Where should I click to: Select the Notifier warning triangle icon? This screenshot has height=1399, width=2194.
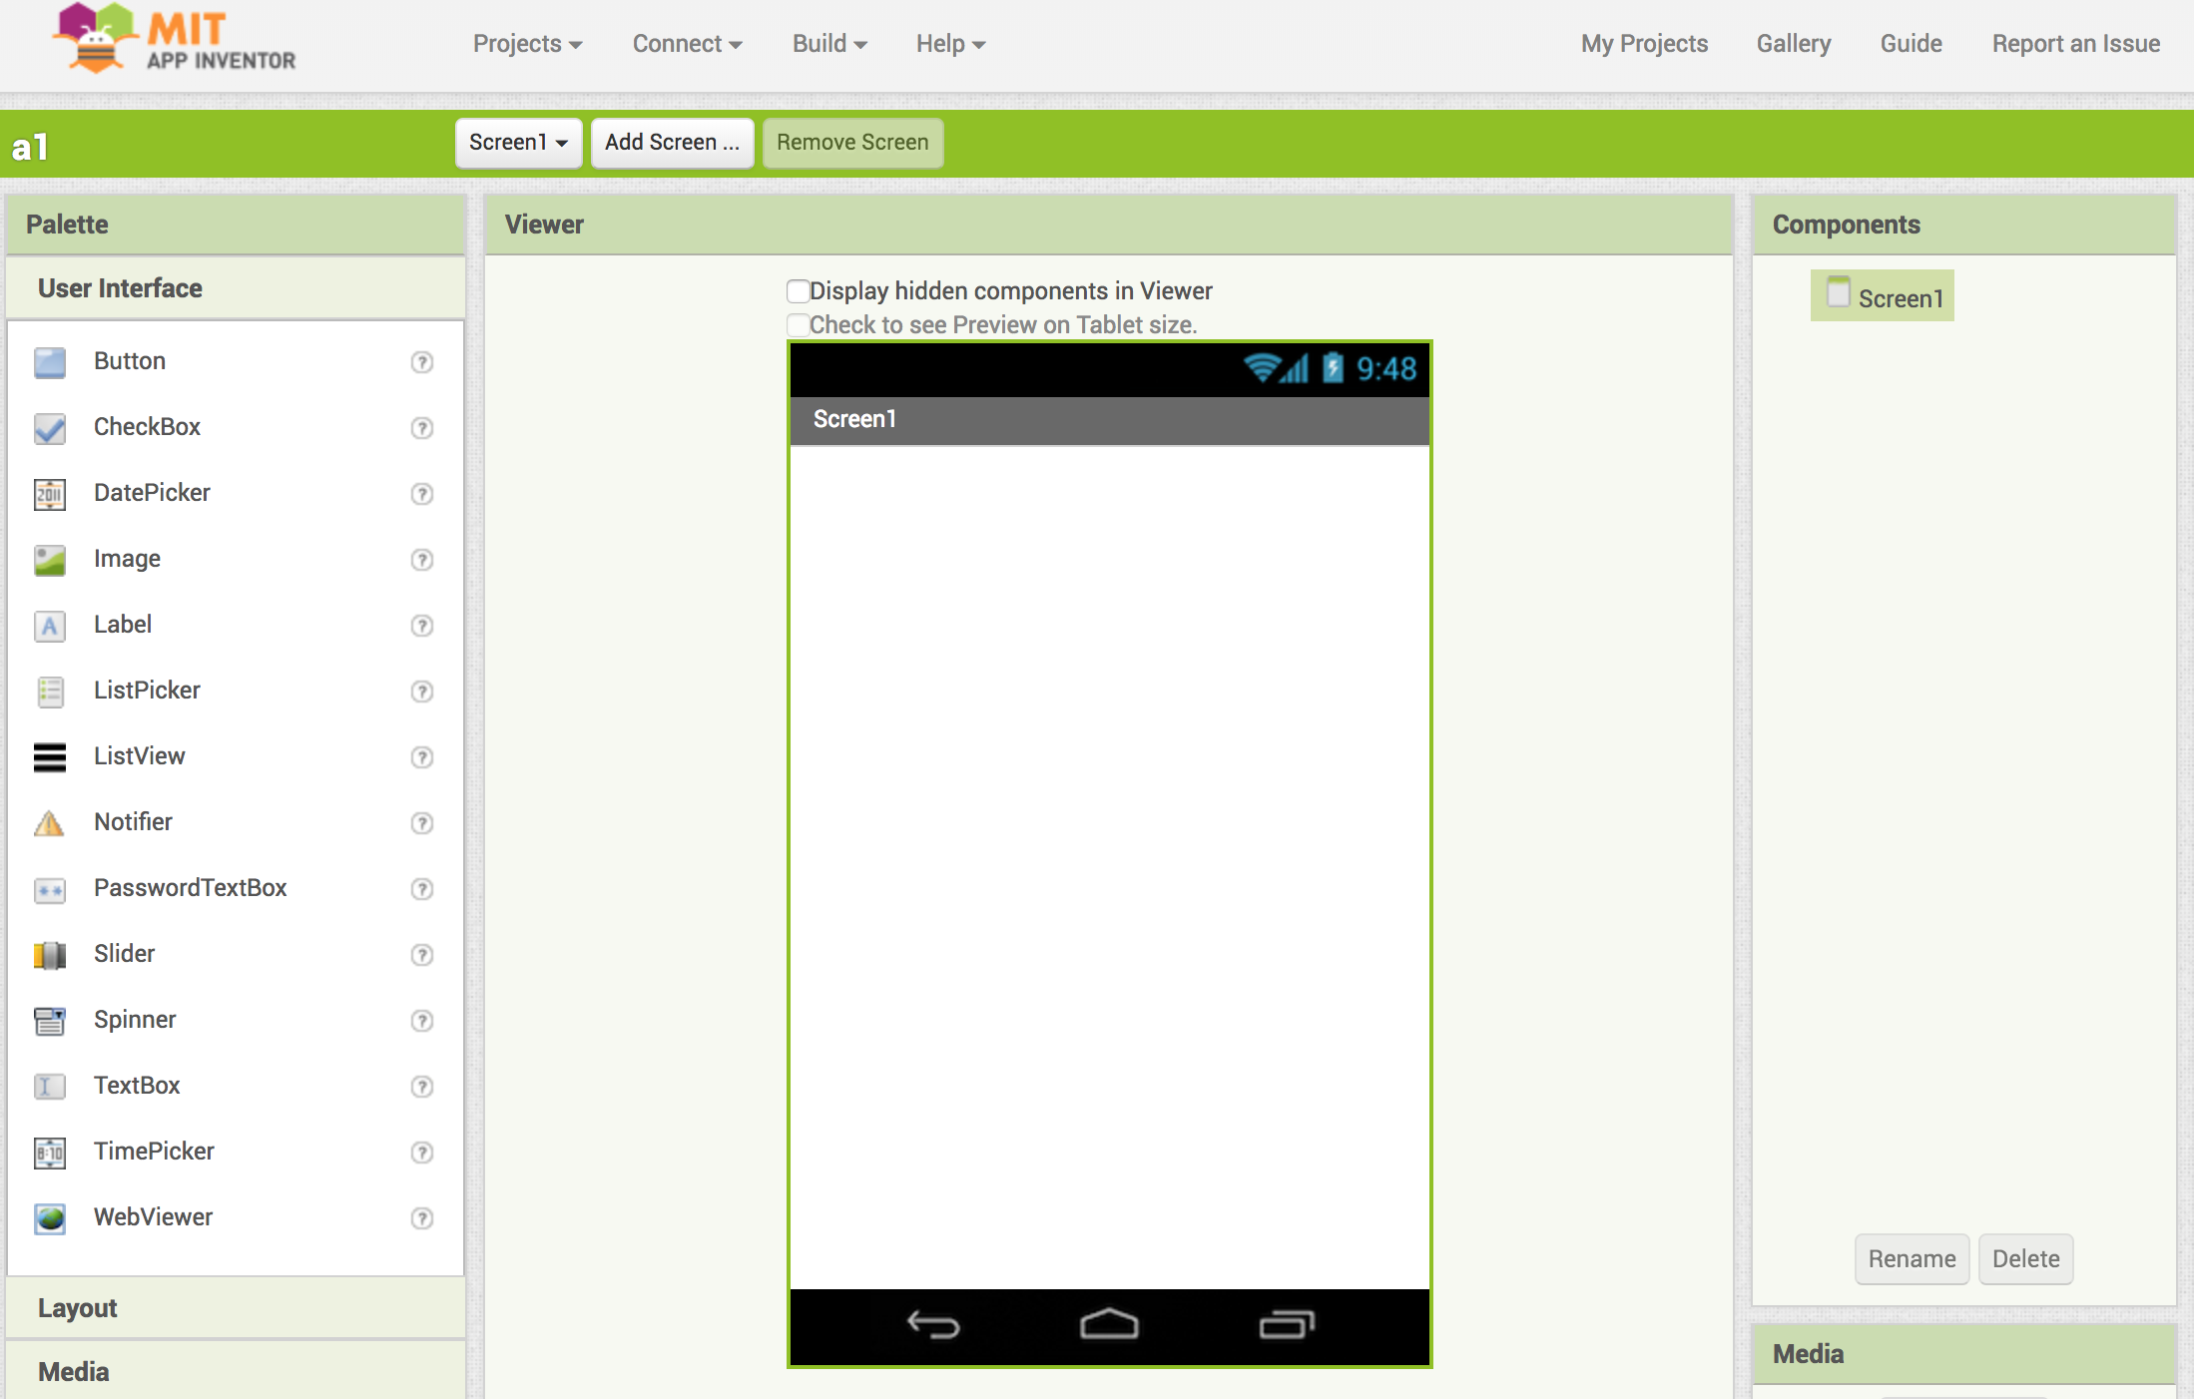point(50,823)
